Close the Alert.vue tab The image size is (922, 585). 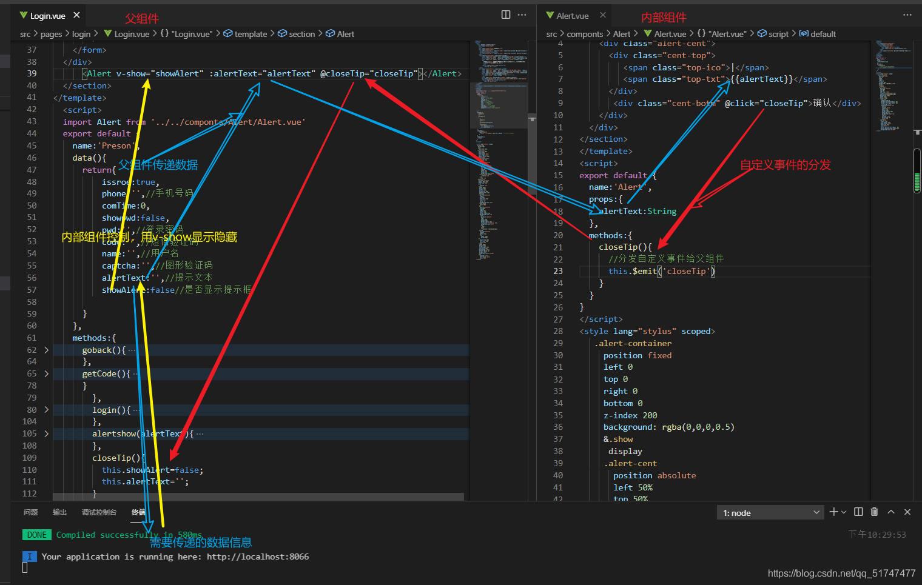[x=602, y=15]
